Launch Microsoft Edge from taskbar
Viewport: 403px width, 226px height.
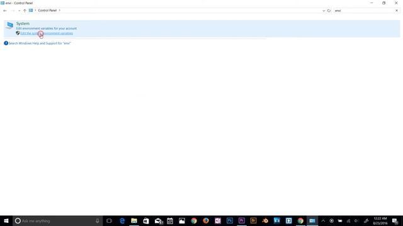tap(122, 220)
